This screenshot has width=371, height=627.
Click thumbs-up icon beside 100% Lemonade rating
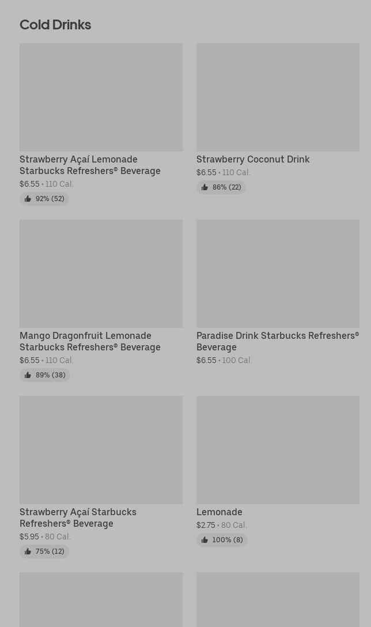205,540
